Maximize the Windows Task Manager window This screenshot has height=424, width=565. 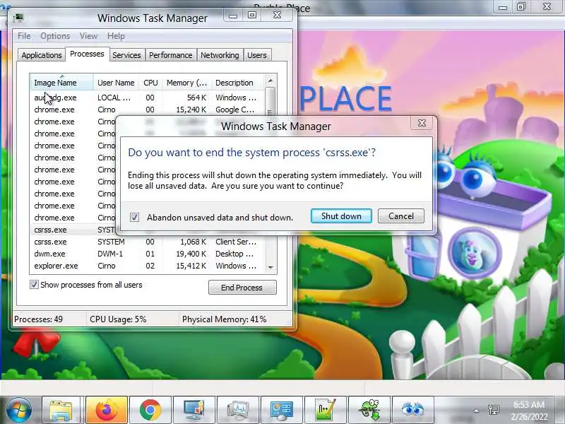point(252,15)
